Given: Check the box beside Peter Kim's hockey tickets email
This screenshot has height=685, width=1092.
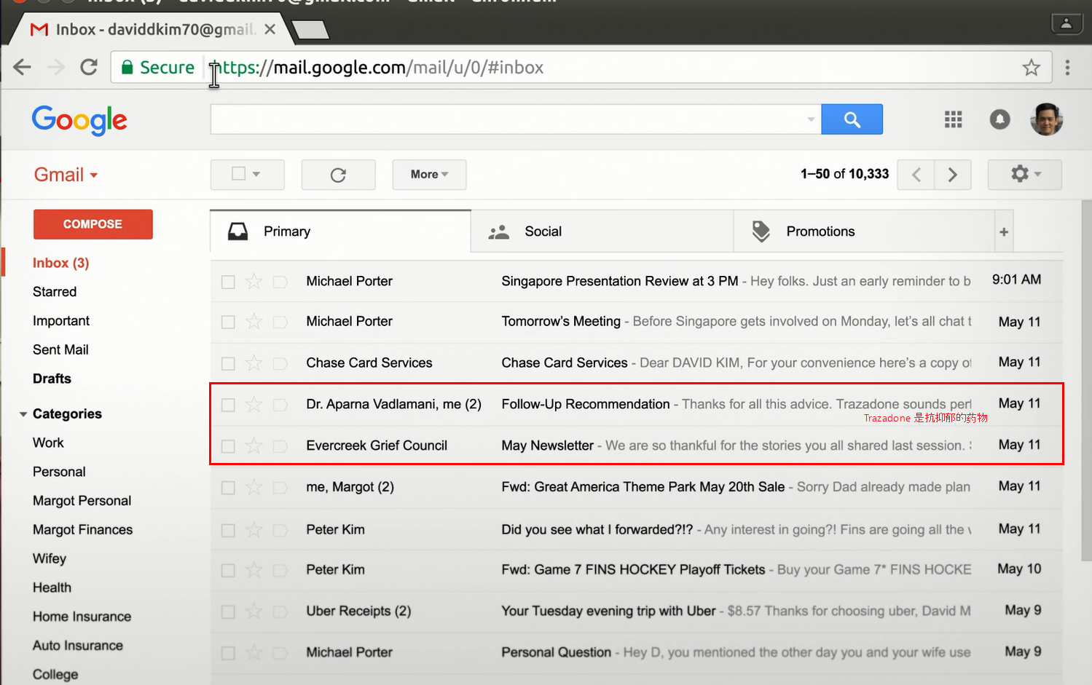Looking at the screenshot, I should click(228, 570).
